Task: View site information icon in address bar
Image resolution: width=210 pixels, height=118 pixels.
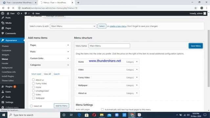Action: 19,8
